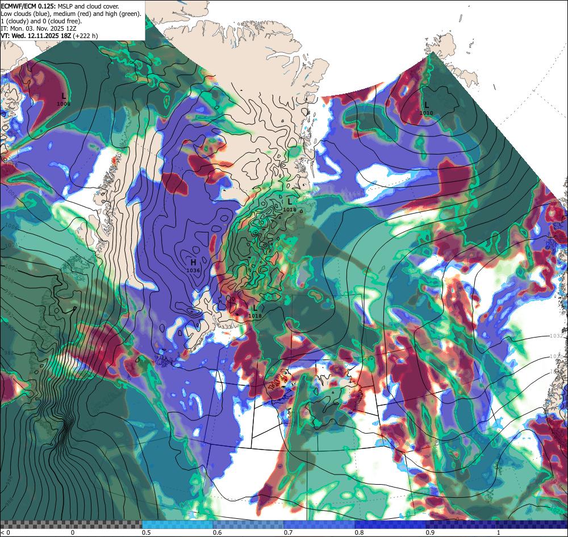
Task: Click the '1030' isobar label at right edge
Action: 556,356
